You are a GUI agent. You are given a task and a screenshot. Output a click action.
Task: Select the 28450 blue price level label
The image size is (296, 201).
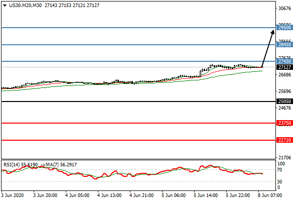[284, 44]
